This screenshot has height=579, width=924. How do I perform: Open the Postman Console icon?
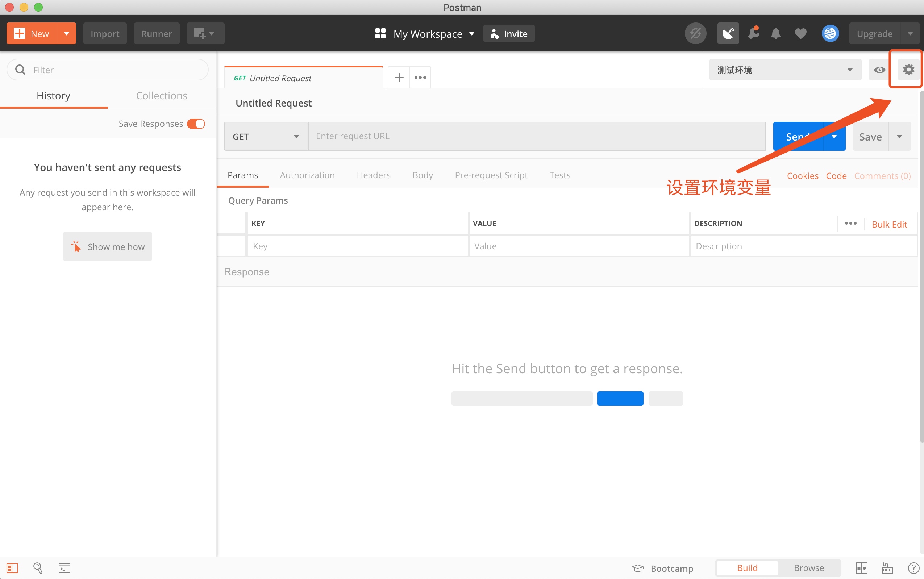(64, 568)
